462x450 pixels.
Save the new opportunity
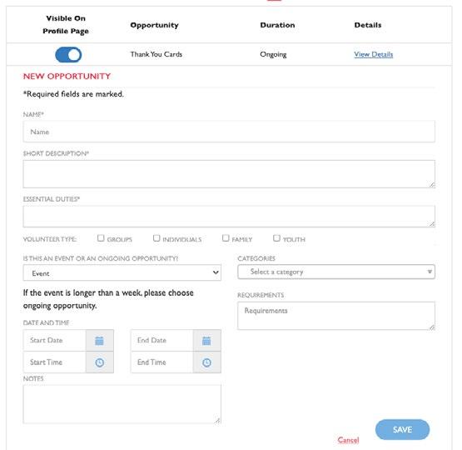pyautogui.click(x=402, y=430)
